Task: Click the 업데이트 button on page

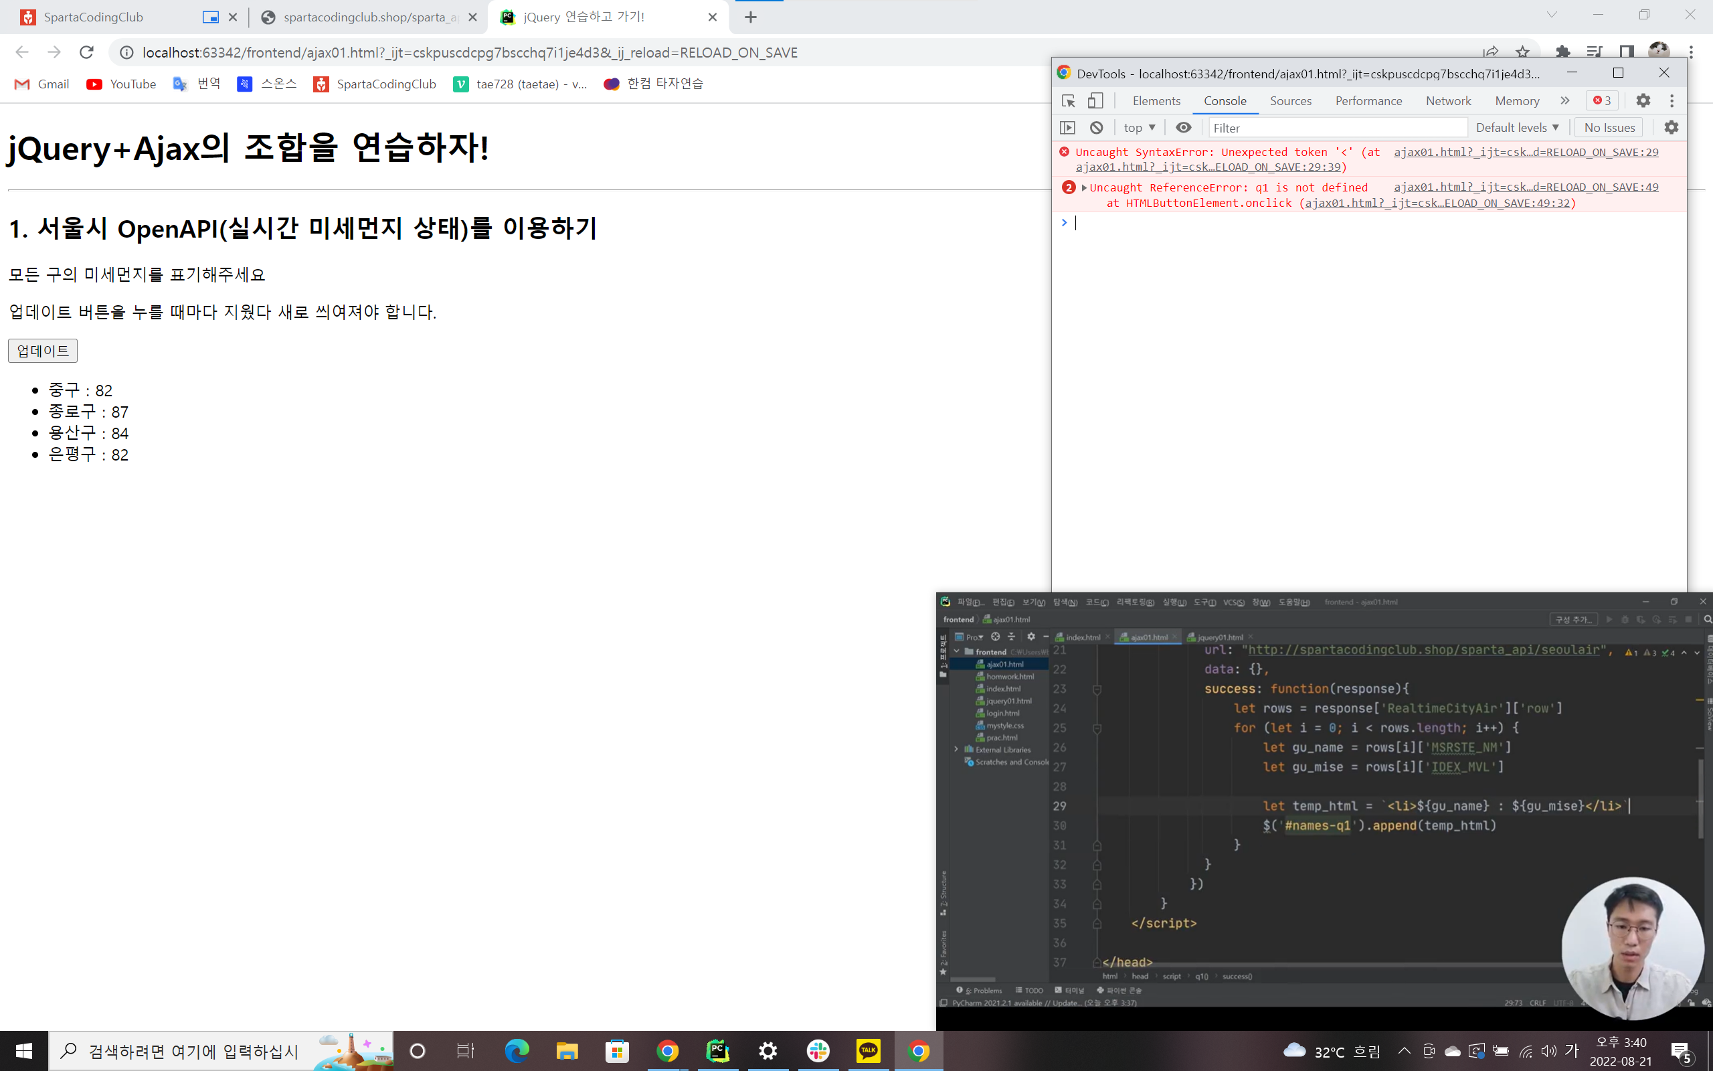Action: click(42, 351)
